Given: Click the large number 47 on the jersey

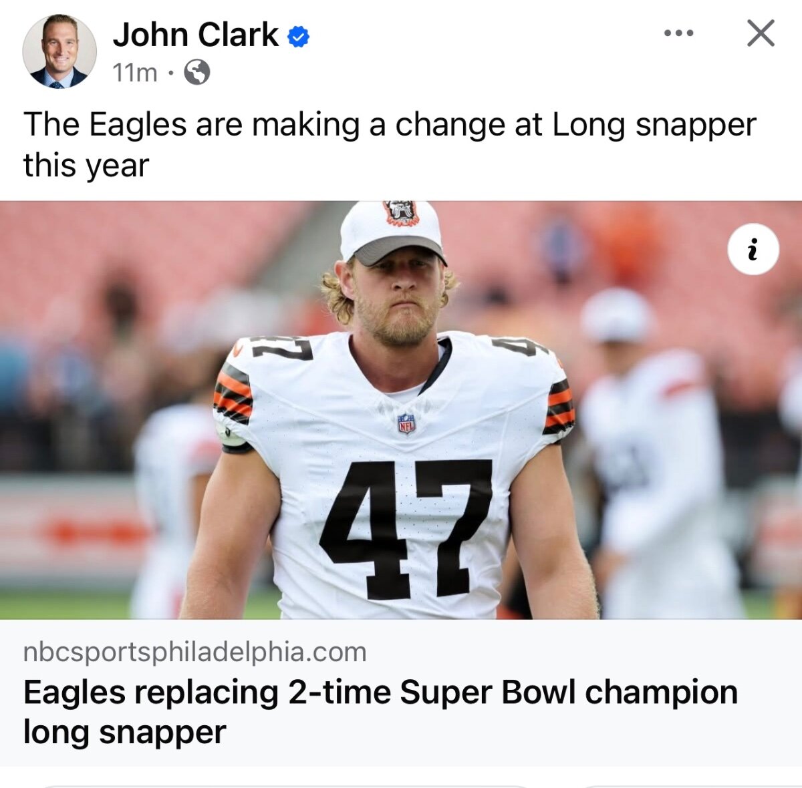Looking at the screenshot, I should (406, 528).
